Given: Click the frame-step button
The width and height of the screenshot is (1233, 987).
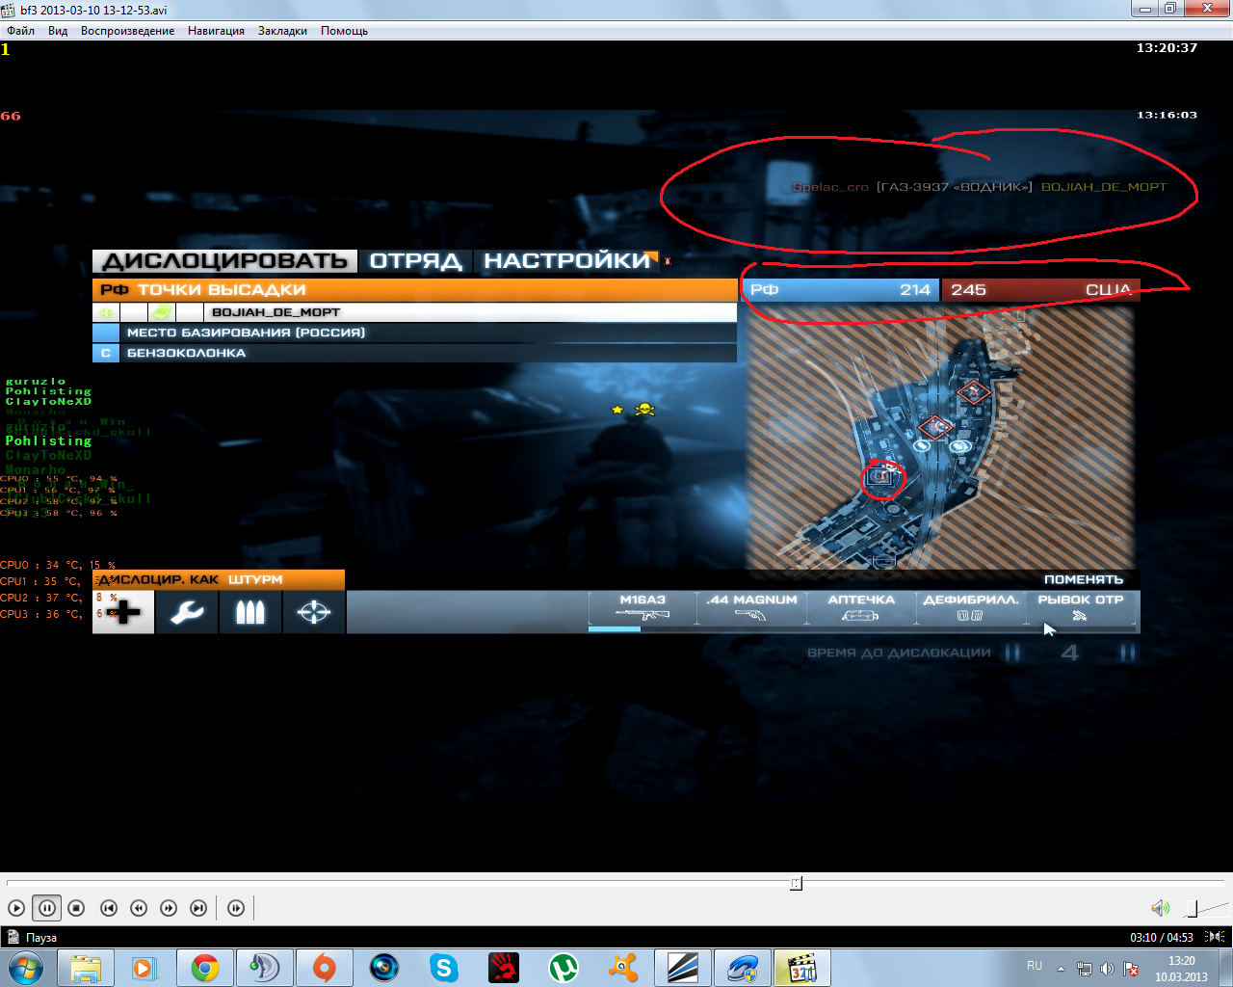Looking at the screenshot, I should [x=236, y=908].
